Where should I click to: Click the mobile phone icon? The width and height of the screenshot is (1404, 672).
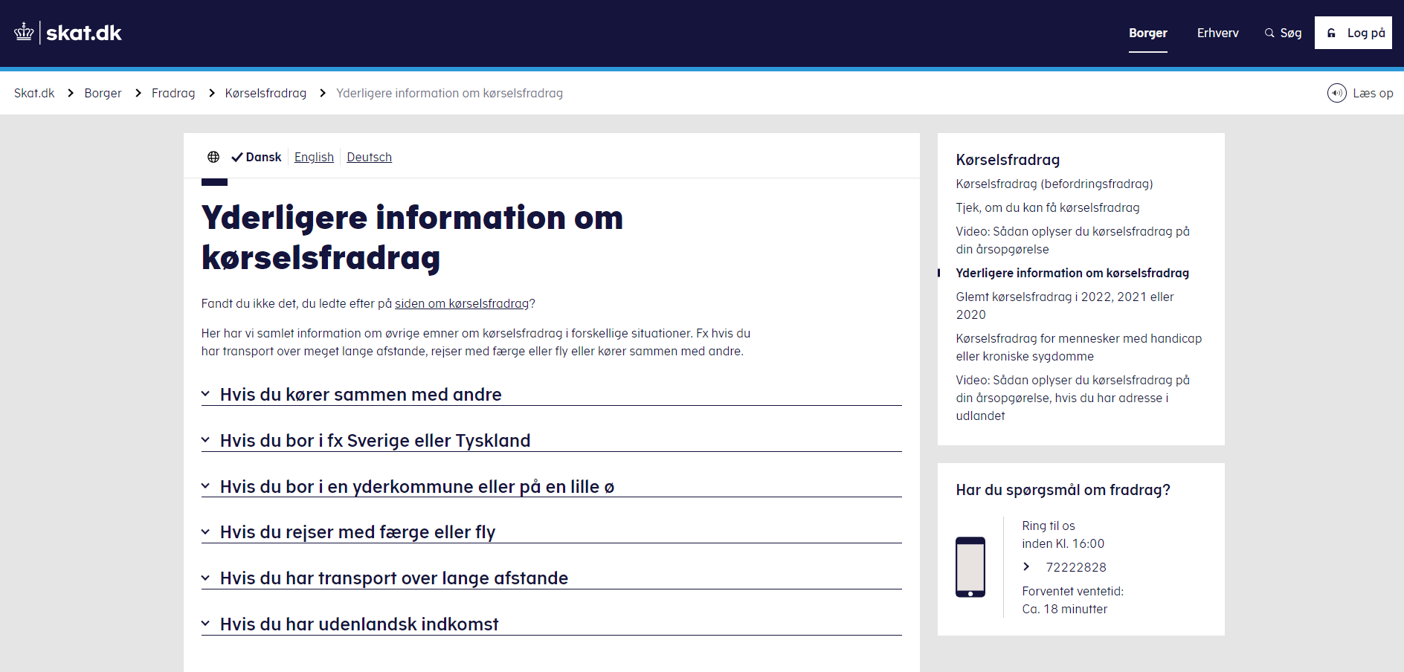click(970, 567)
